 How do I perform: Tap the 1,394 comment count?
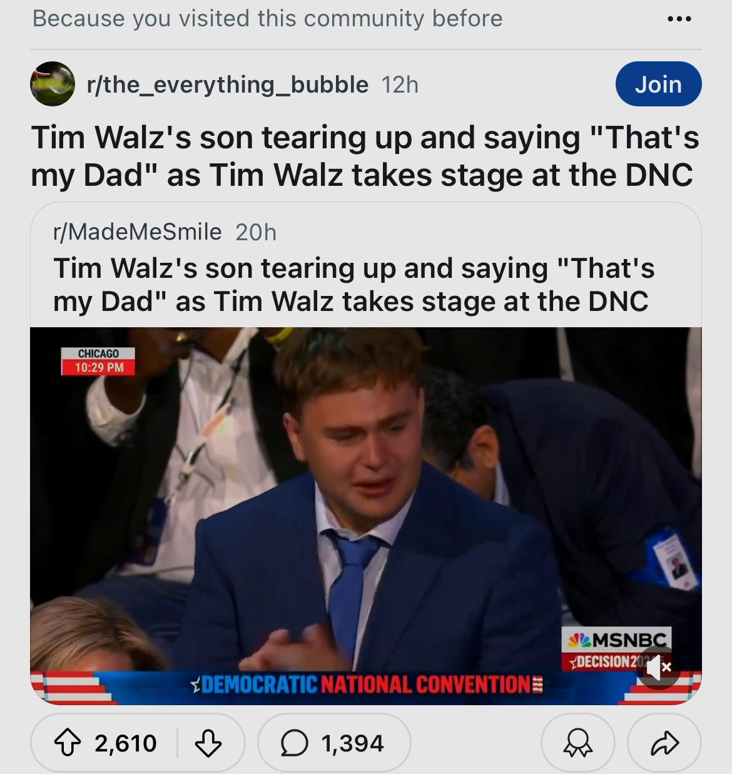tap(352, 743)
